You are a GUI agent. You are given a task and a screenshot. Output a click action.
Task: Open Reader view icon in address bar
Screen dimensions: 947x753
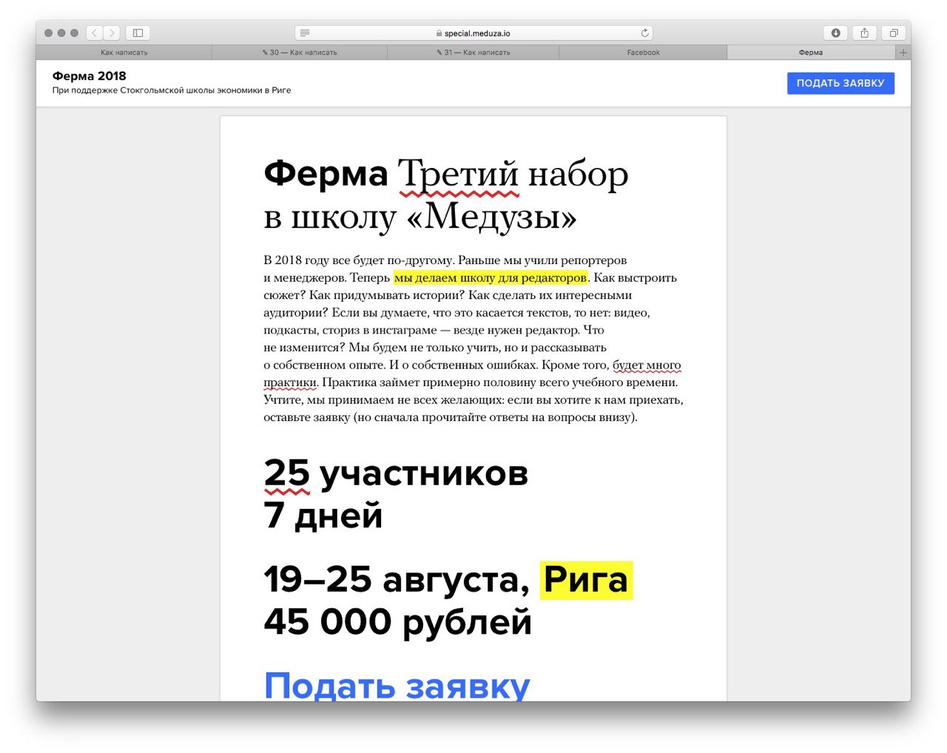pyautogui.click(x=305, y=33)
